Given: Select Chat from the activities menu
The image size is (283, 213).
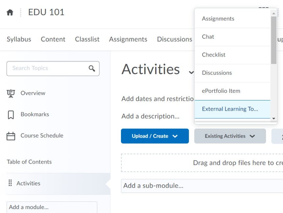Looking at the screenshot, I should 207,37.
